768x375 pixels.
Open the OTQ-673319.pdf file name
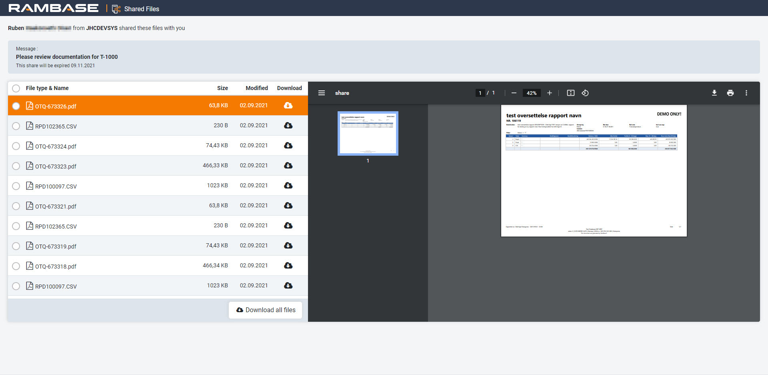tap(56, 247)
